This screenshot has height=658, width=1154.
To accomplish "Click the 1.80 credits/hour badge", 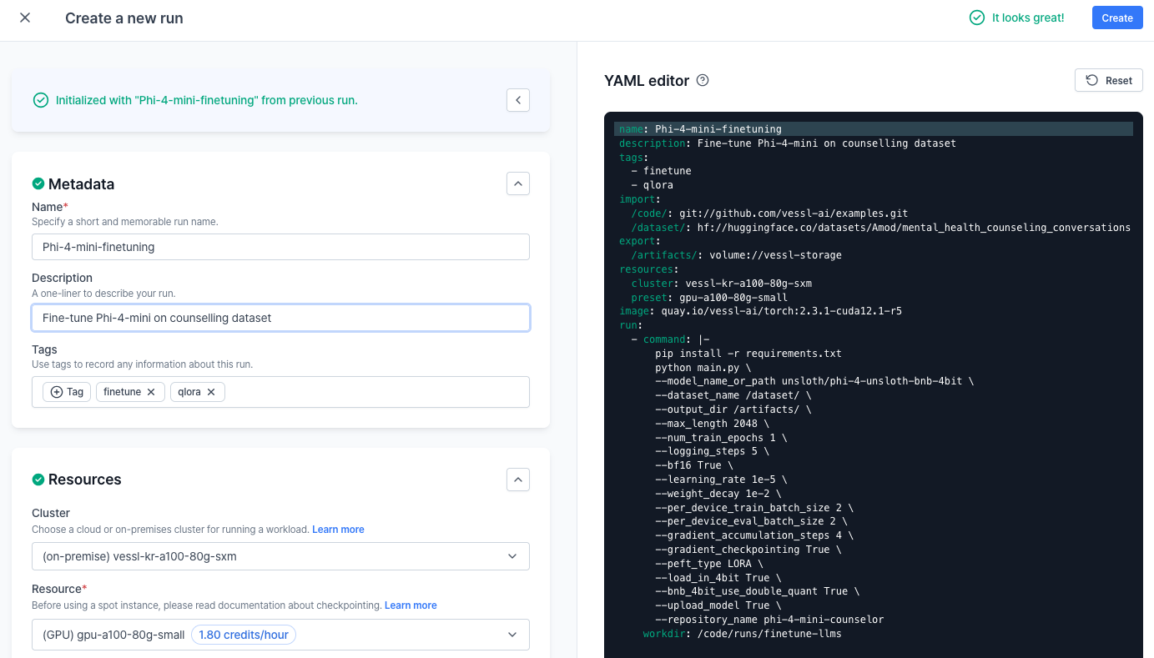I will [x=244, y=635].
